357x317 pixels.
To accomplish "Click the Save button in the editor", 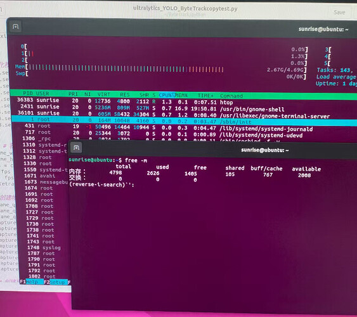I will point(339,12).
